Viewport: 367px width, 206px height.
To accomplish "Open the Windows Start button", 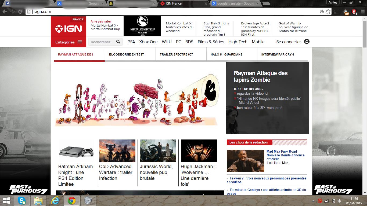I will (6, 201).
